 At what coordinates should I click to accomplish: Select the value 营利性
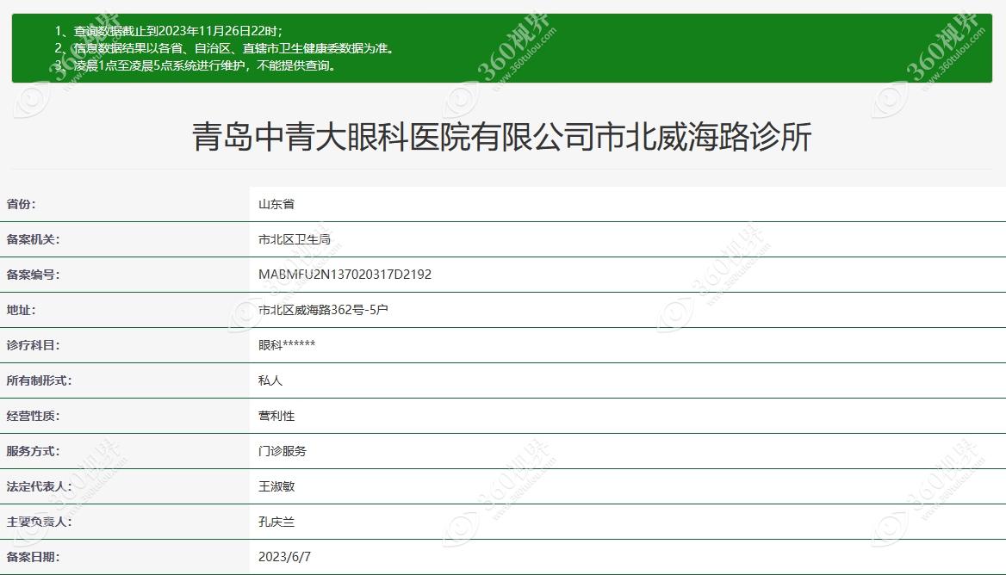click(x=276, y=416)
